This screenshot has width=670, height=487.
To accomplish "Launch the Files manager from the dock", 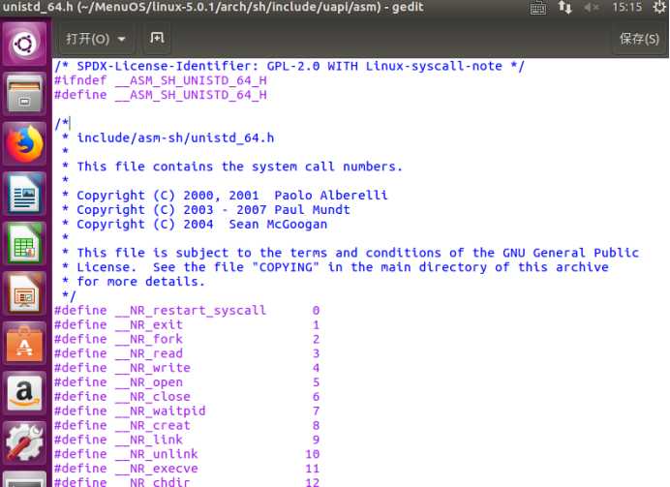I will pyautogui.click(x=24, y=93).
